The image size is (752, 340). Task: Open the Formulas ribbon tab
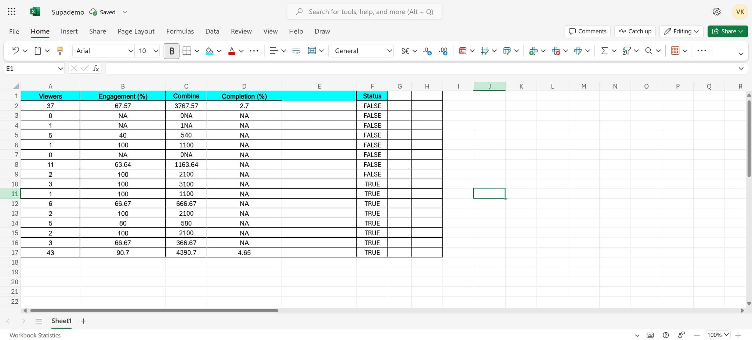click(x=180, y=31)
